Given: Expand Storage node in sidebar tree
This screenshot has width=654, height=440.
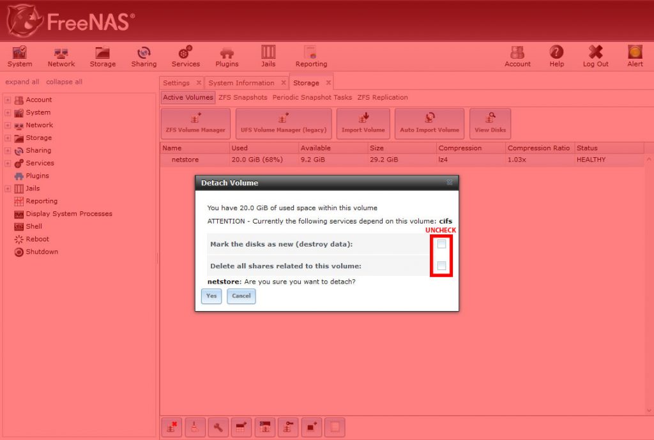Looking at the screenshot, I should pyautogui.click(x=8, y=138).
